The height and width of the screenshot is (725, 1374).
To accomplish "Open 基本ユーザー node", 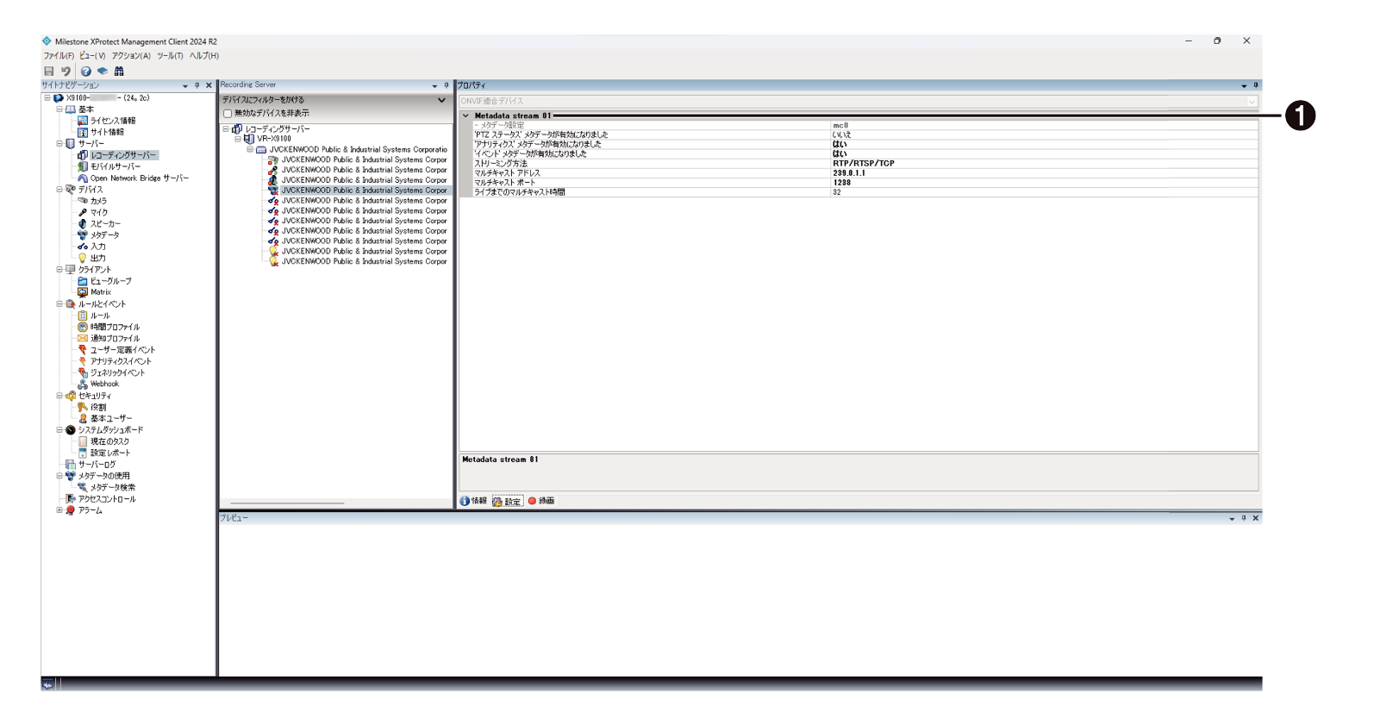I will pyautogui.click(x=111, y=418).
